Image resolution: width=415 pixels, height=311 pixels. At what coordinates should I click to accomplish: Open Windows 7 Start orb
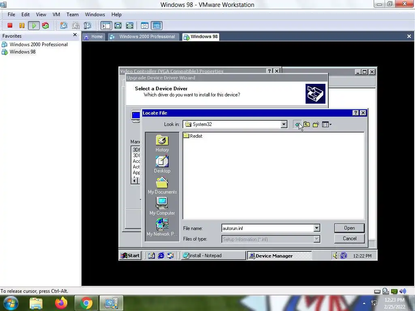coord(11,303)
